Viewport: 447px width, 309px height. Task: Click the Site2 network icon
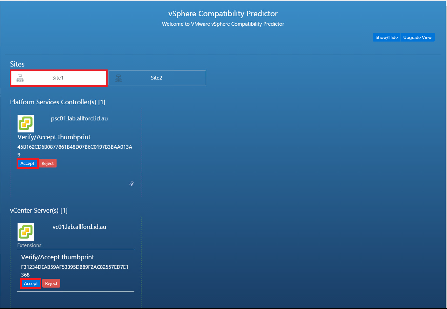pyautogui.click(x=119, y=78)
